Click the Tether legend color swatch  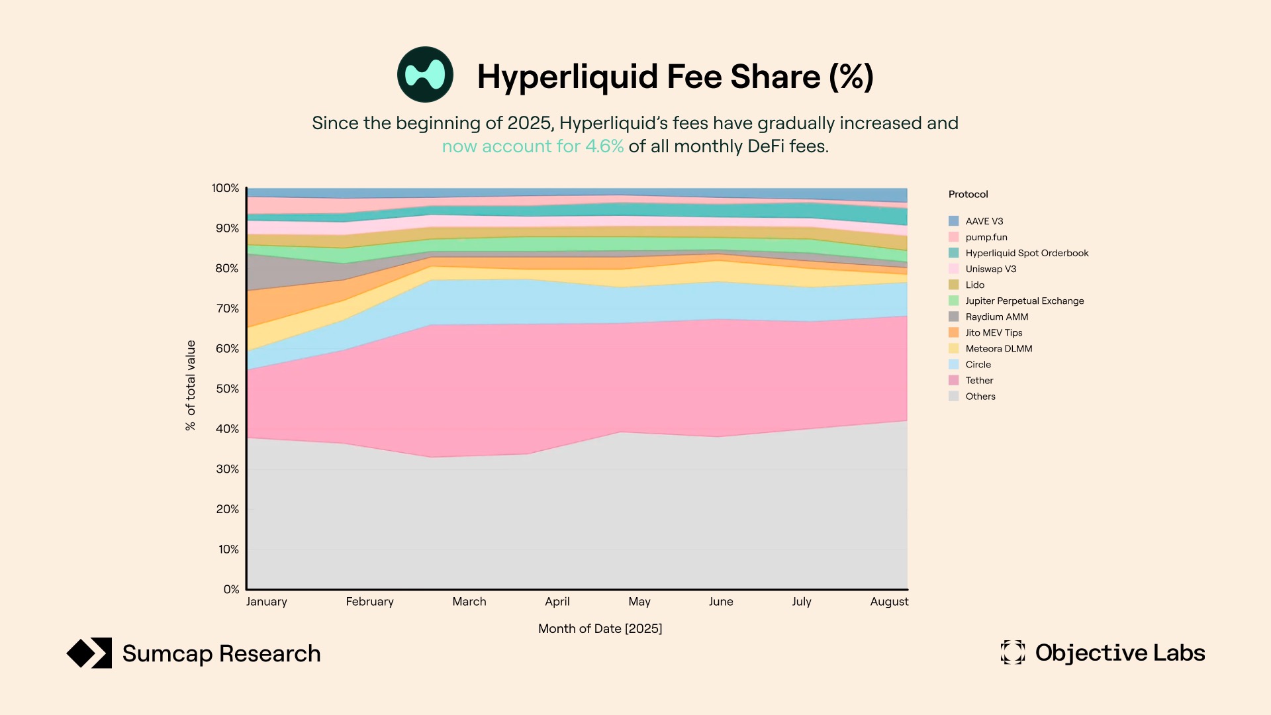point(953,380)
